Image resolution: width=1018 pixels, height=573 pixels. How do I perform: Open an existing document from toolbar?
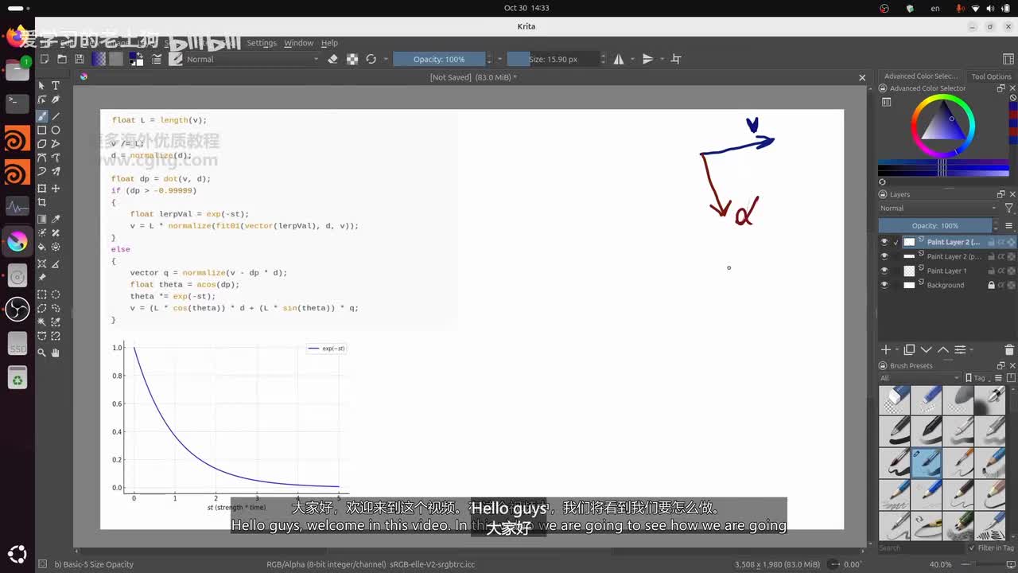62,59
